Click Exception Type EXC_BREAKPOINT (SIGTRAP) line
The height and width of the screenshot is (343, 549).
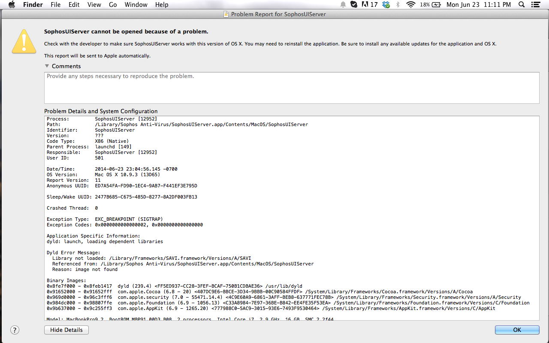click(105, 219)
